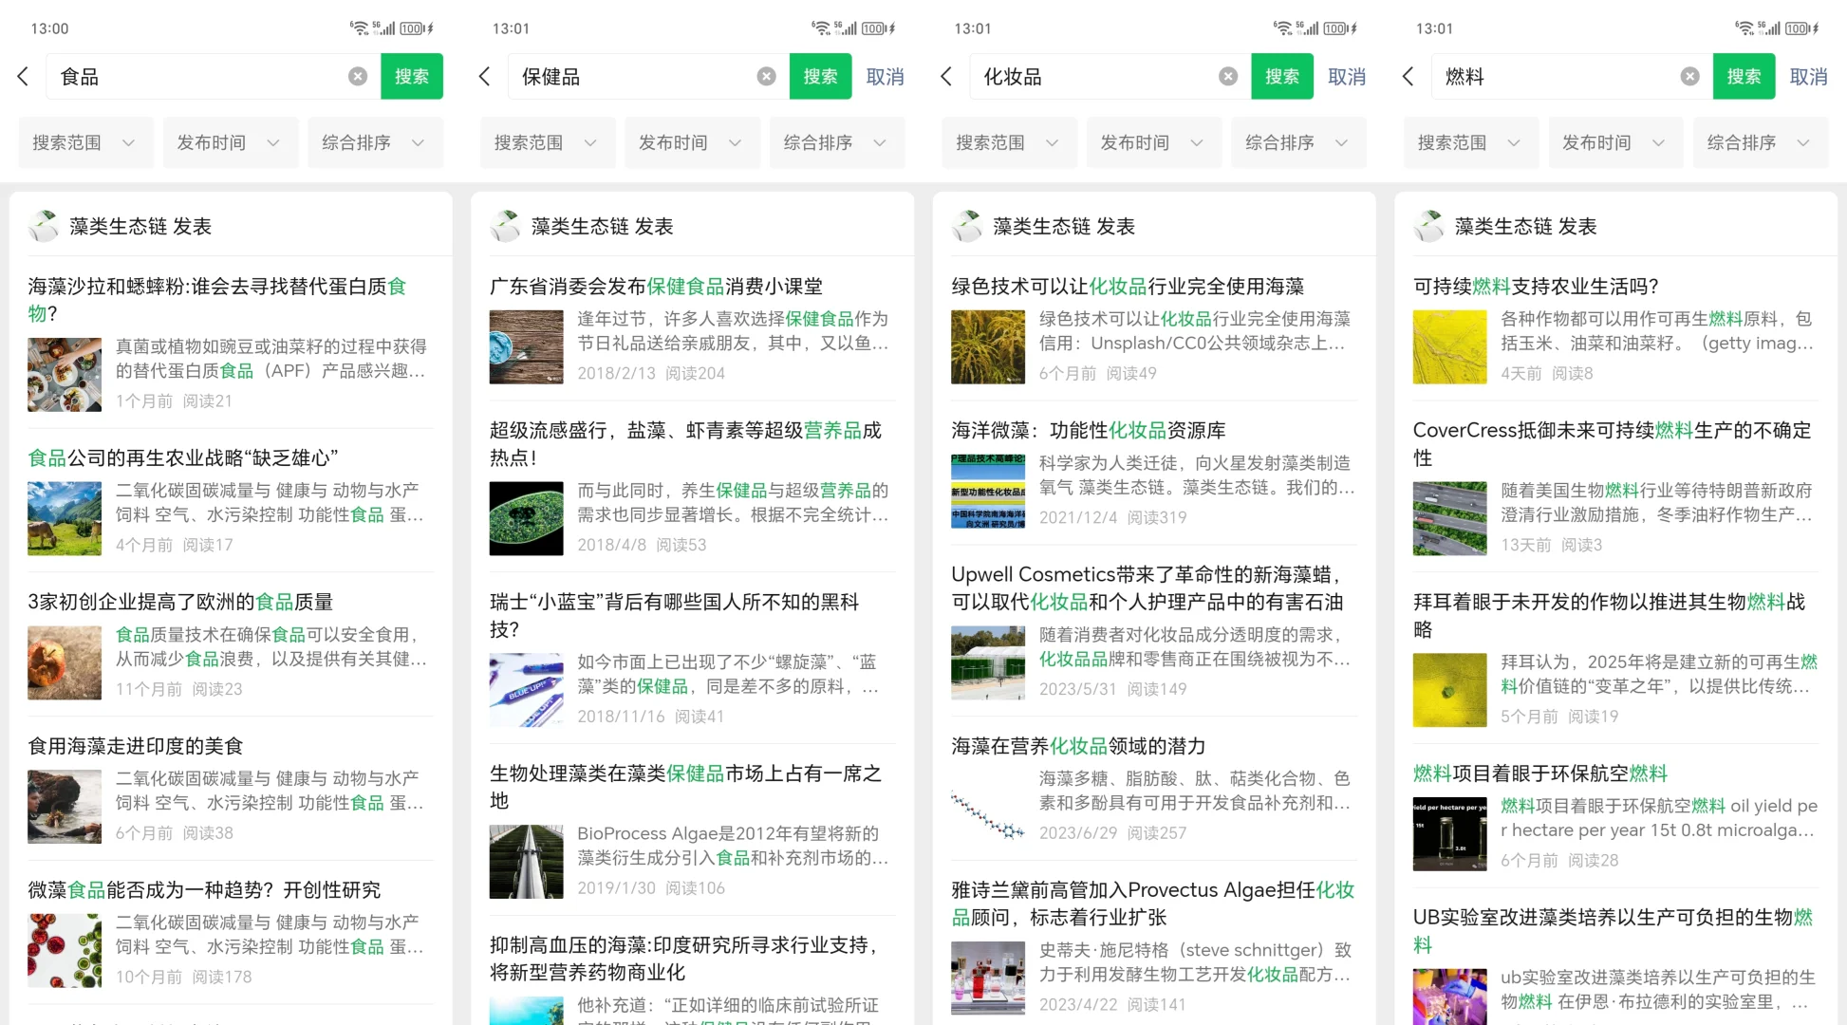Tap the 燃料 search input field
The width and height of the screenshot is (1847, 1025).
coord(1557,76)
